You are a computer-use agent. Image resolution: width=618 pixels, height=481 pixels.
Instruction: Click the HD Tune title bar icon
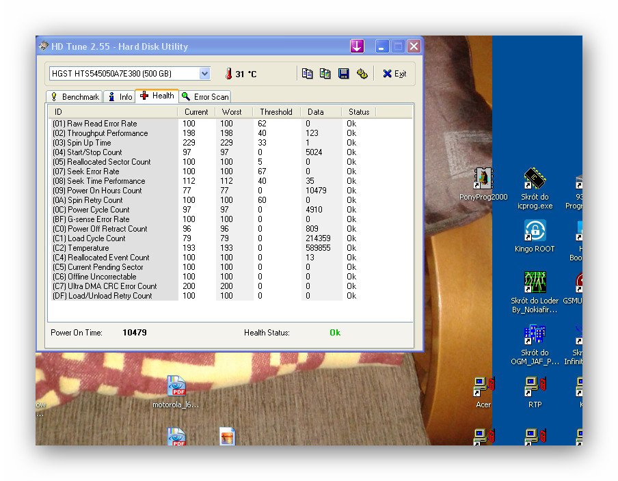[x=44, y=46]
